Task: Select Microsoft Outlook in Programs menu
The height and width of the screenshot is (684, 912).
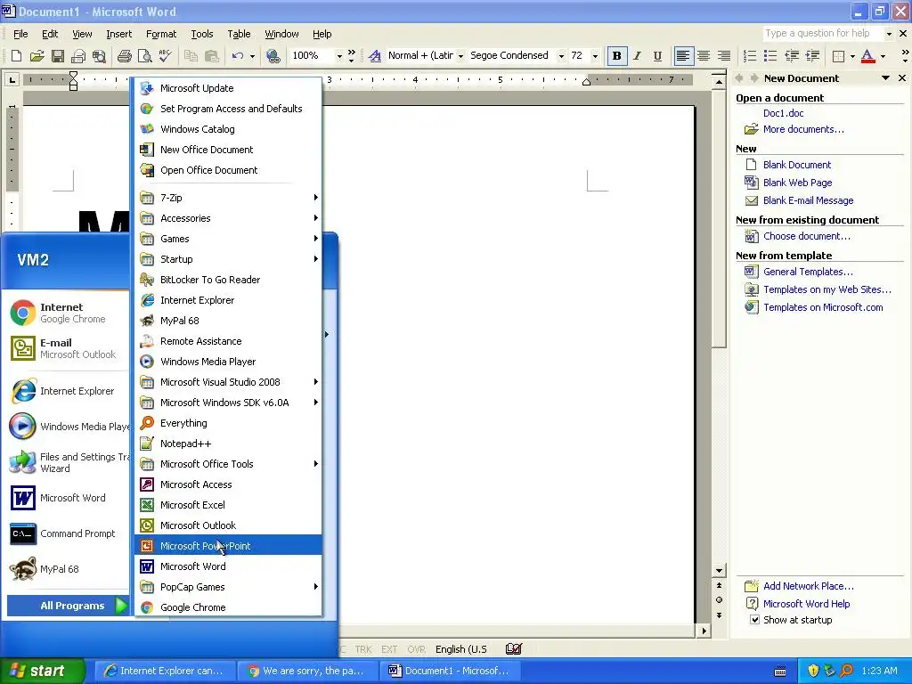Action: click(x=228, y=525)
